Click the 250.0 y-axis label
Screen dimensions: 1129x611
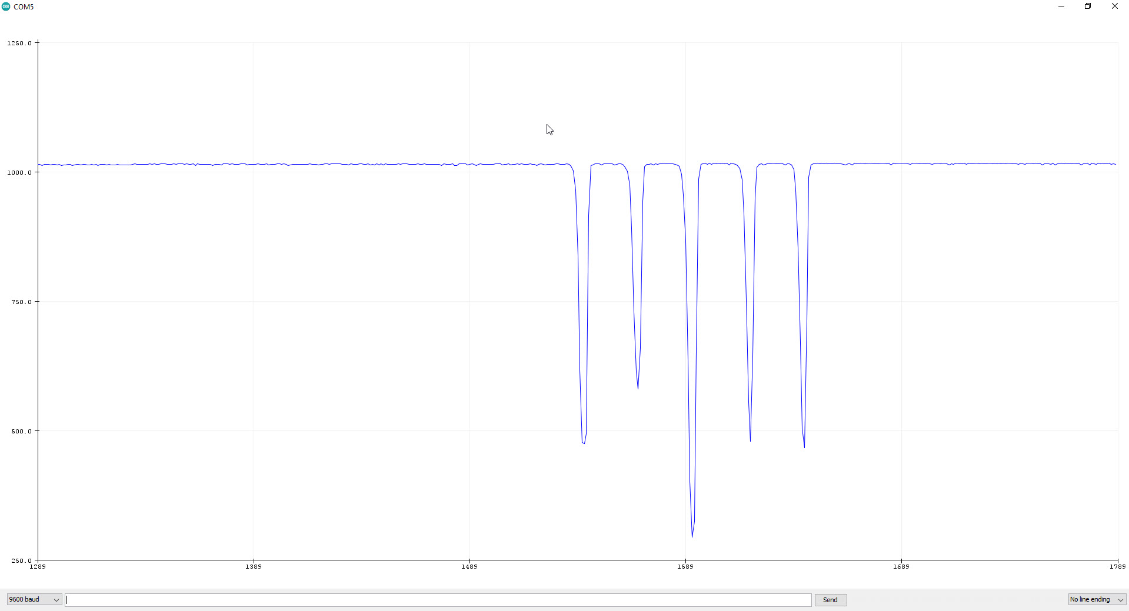tap(22, 560)
